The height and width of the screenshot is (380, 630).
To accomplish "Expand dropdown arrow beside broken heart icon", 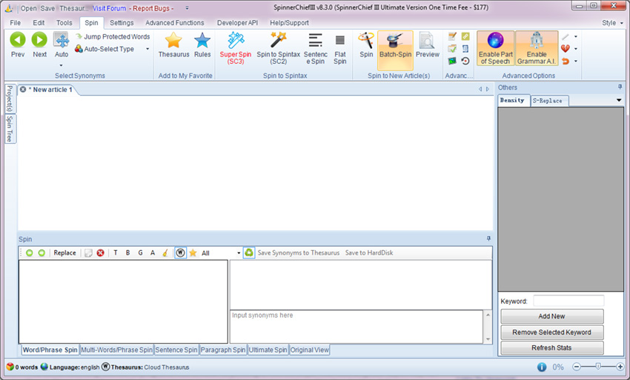I will 576,49.
